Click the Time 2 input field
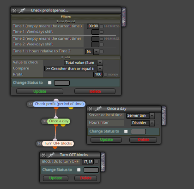194x189 pixels. coord(95,39)
